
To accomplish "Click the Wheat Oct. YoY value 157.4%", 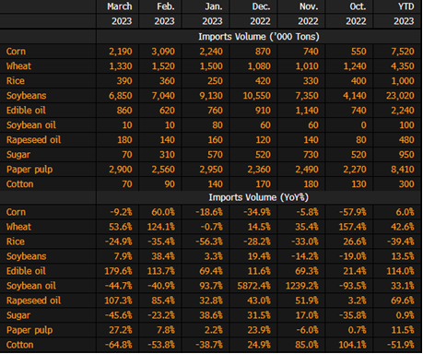I will click(353, 227).
